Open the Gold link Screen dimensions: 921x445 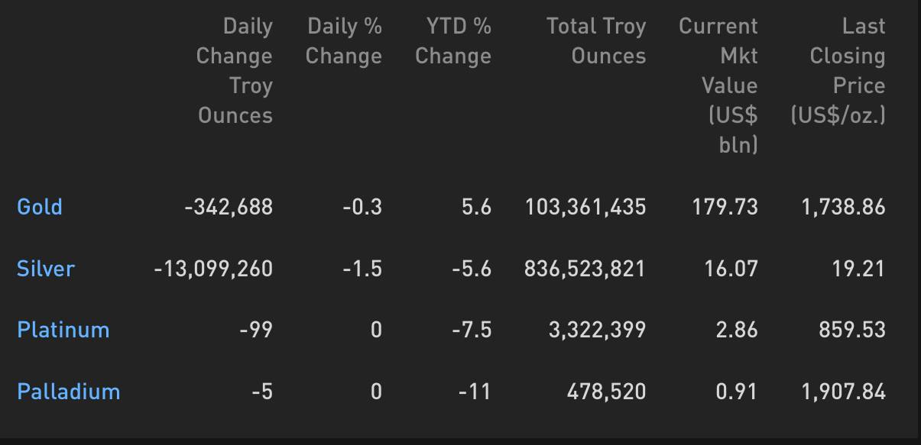coord(40,207)
